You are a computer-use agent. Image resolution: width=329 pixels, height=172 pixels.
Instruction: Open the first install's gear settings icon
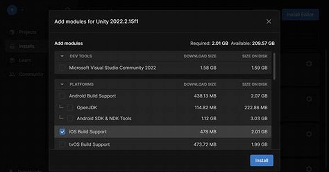tap(309, 64)
